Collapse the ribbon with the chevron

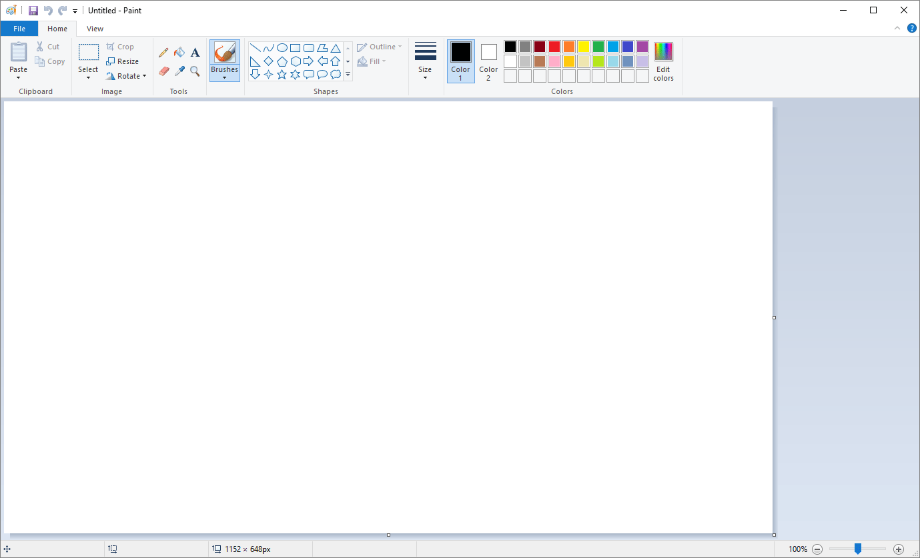897,28
